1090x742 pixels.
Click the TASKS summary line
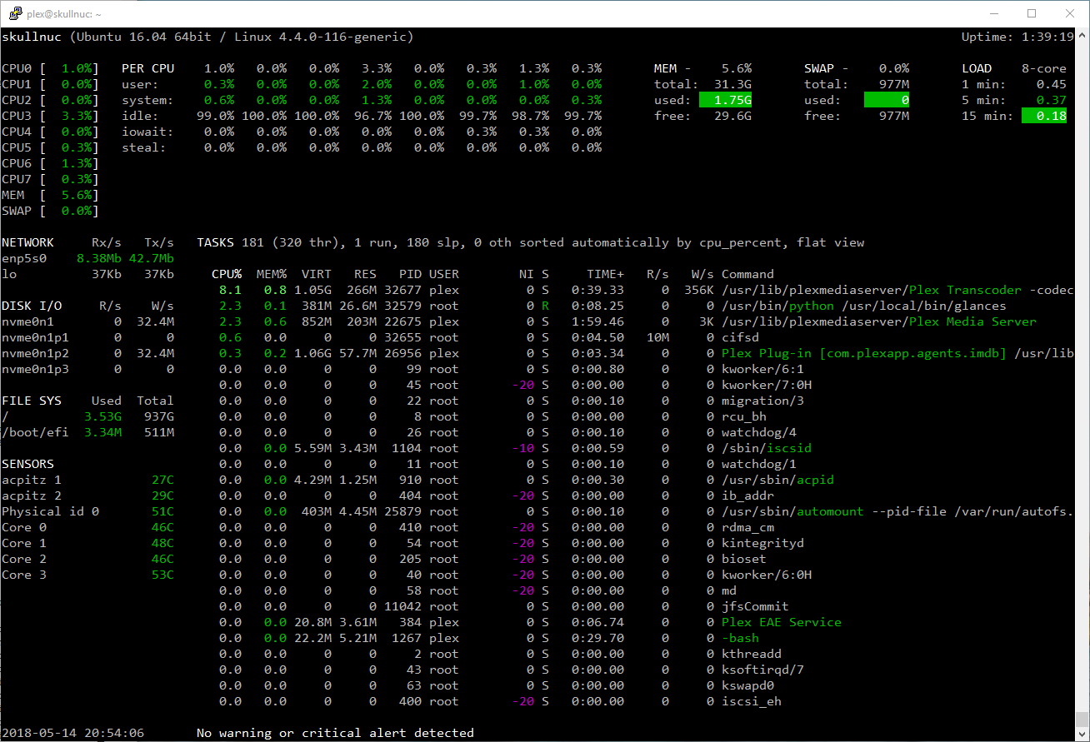click(531, 242)
